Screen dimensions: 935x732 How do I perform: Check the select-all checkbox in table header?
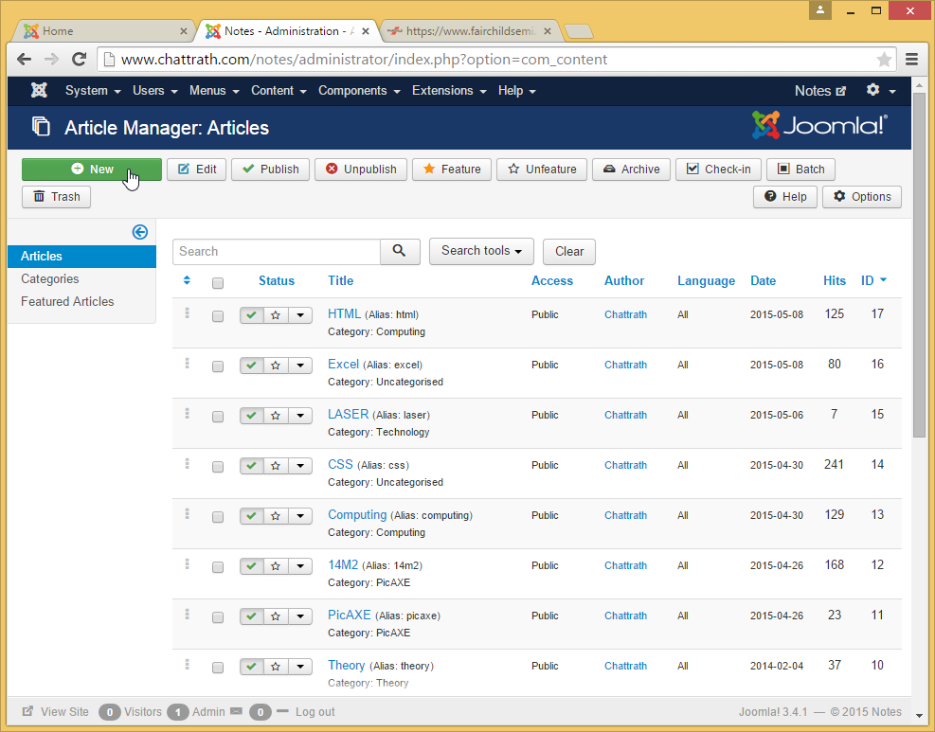tap(218, 282)
